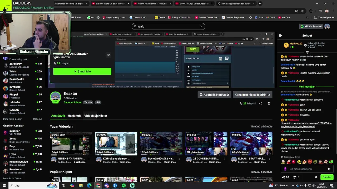Click the purple microphone icon in chat input
Screen dimensions: 337x189
(x=285, y=169)
